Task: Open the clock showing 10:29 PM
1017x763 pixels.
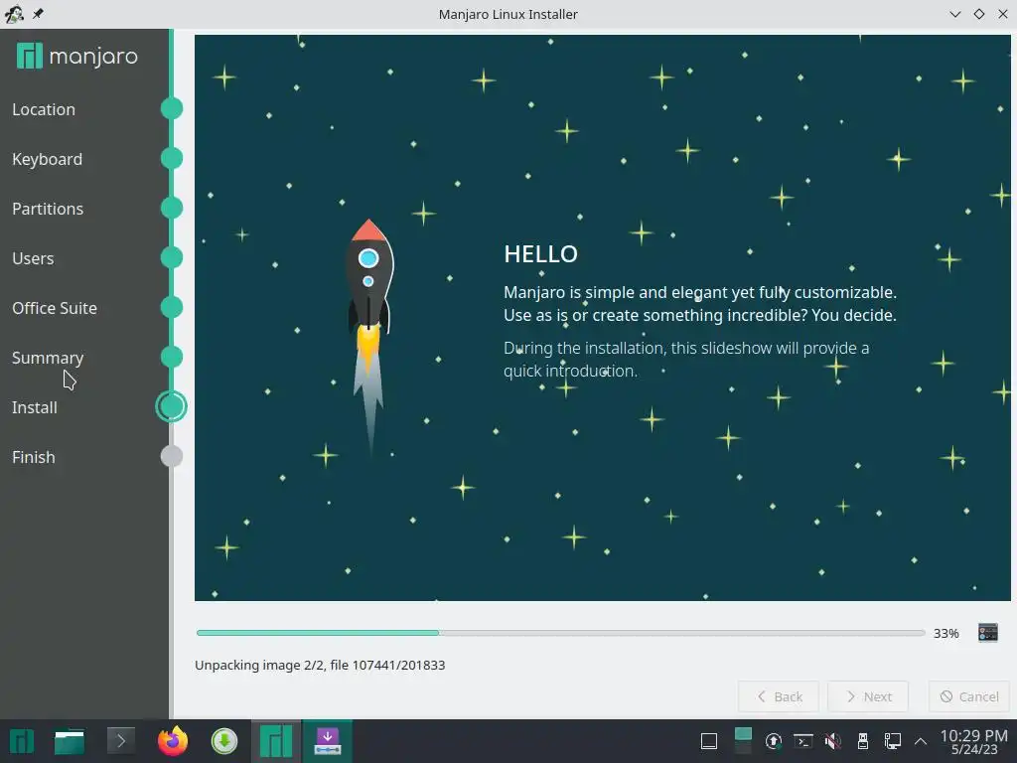Action: pos(973,741)
